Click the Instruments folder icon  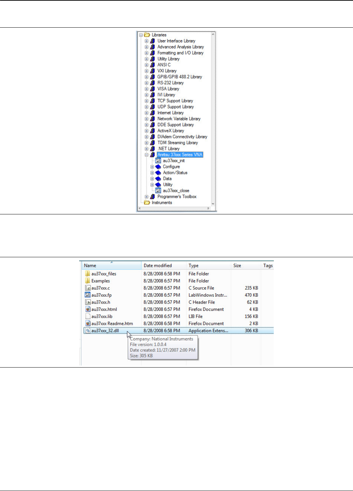point(147,203)
